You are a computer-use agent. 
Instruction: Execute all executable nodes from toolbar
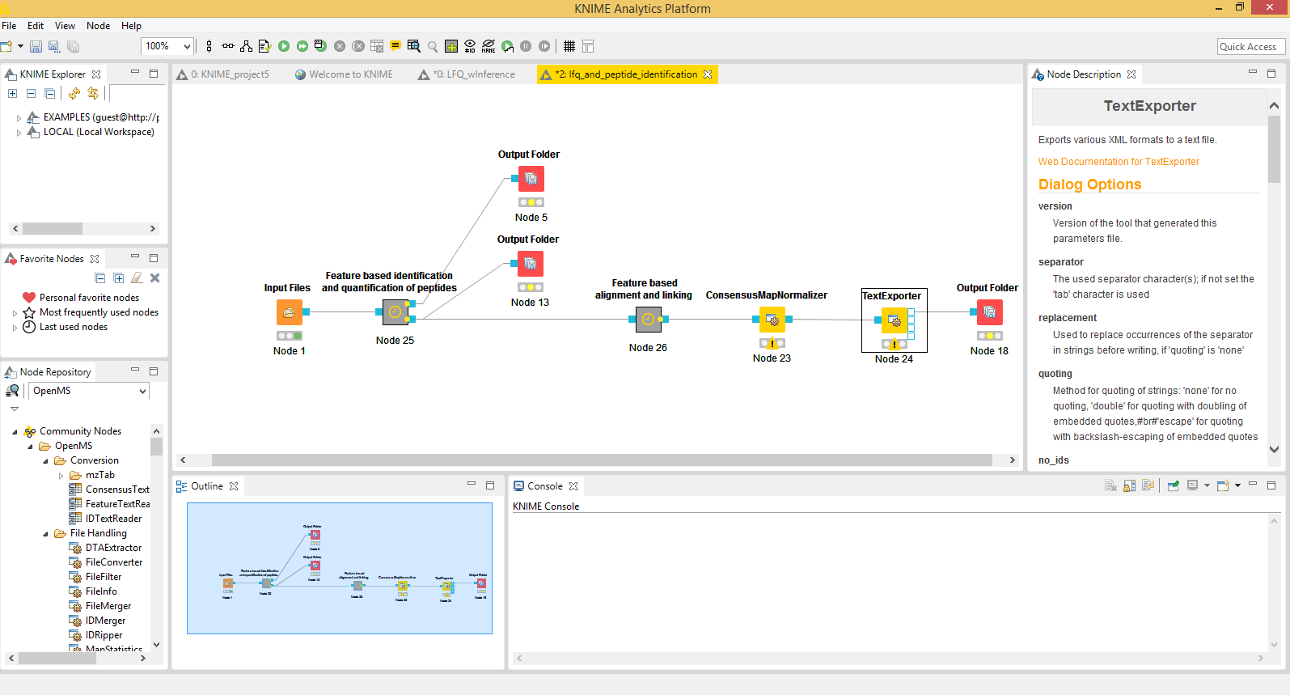[x=302, y=46]
